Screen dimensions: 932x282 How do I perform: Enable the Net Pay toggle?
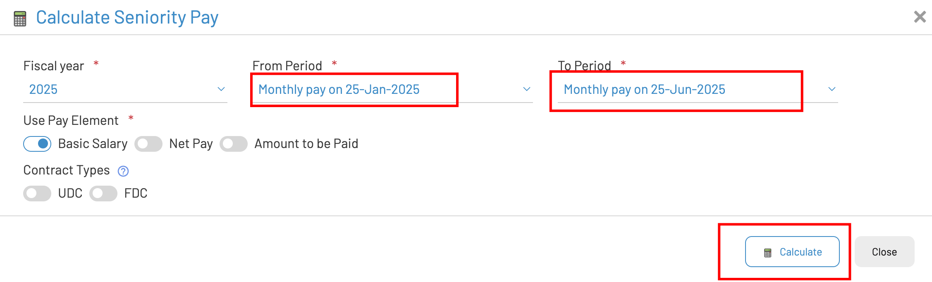coord(148,144)
